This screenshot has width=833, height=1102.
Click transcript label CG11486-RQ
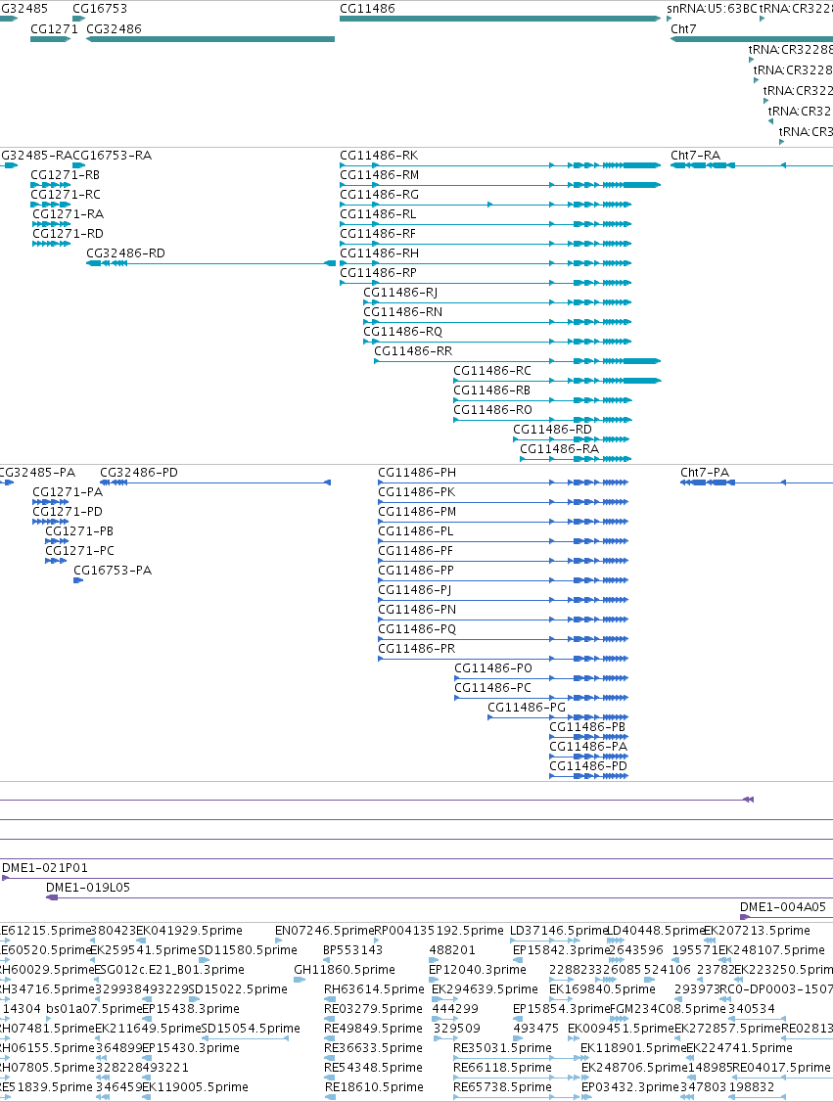[x=402, y=333]
